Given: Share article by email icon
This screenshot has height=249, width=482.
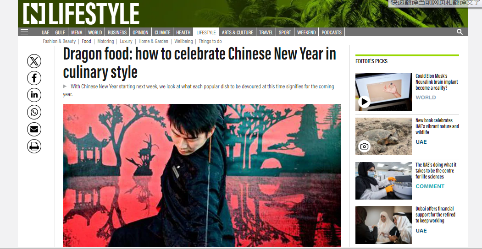Looking at the screenshot, I should (34, 129).
